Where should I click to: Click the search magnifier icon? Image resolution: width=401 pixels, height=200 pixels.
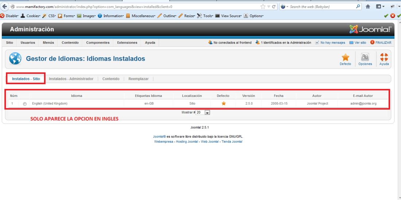358,7
